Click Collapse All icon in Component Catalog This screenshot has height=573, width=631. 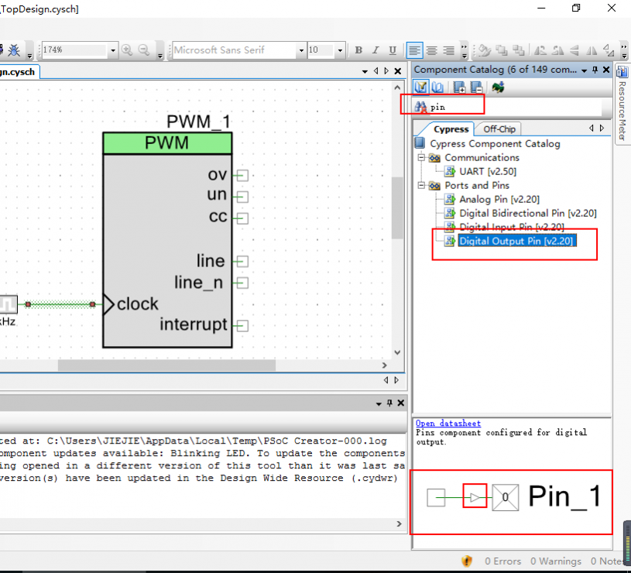(476, 87)
